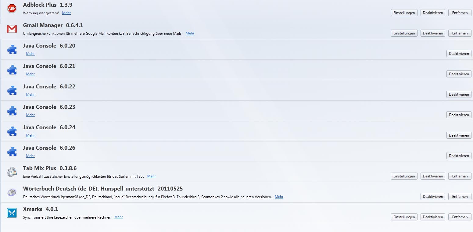Open Einstellungen for Adblock Plus
Image resolution: width=473 pixels, height=232 pixels.
click(404, 13)
